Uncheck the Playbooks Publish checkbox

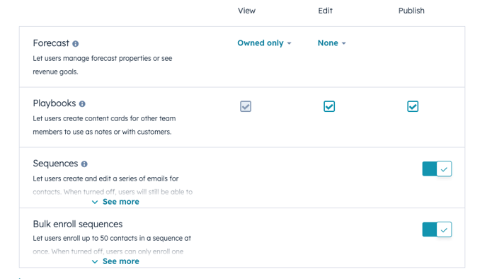(x=413, y=106)
